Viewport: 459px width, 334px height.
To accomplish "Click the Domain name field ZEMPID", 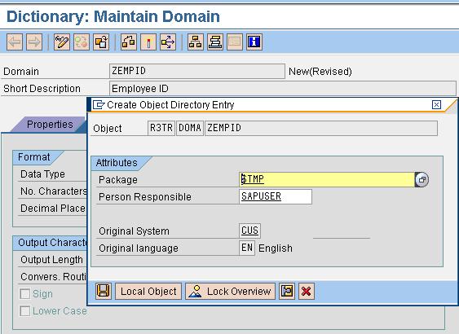I will 197,71.
